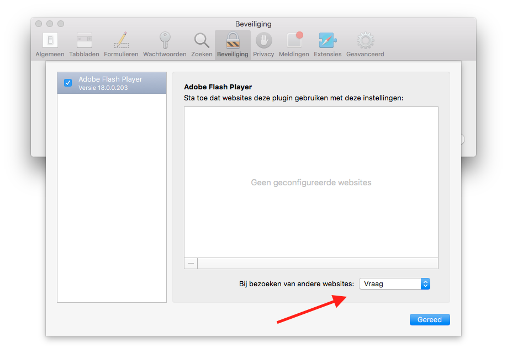Open the Privacy hand icon
Image resolution: width=507 pixels, height=348 pixels.
click(x=263, y=44)
